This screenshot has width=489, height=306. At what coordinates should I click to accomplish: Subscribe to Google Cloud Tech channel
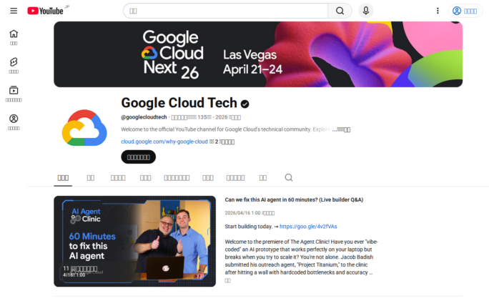(x=138, y=157)
